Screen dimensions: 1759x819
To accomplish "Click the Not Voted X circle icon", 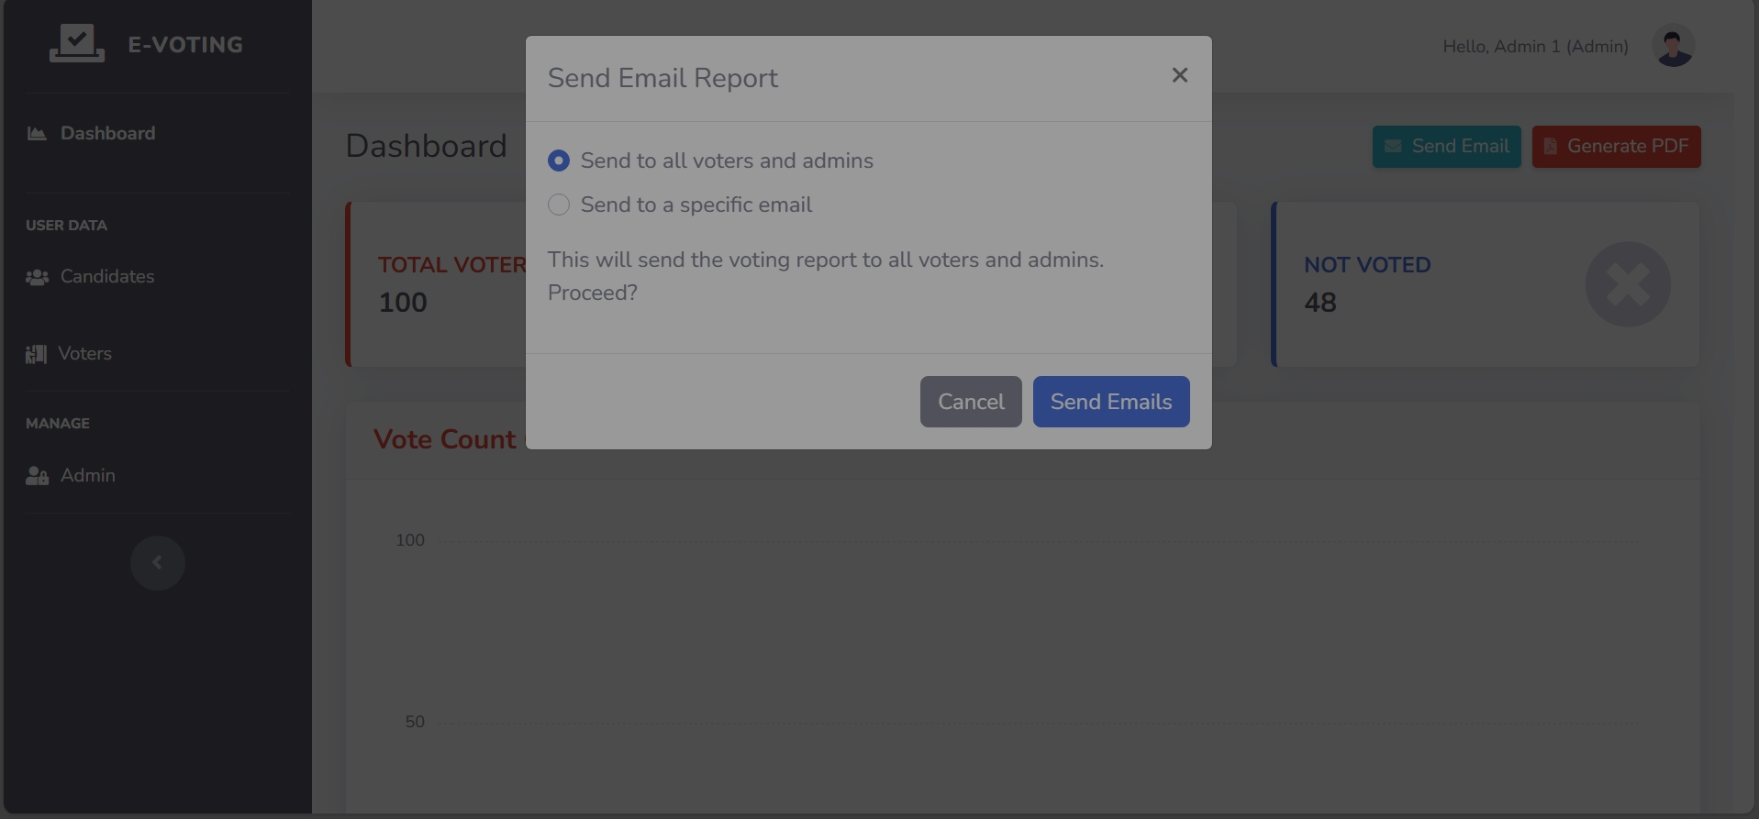I will tap(1627, 284).
